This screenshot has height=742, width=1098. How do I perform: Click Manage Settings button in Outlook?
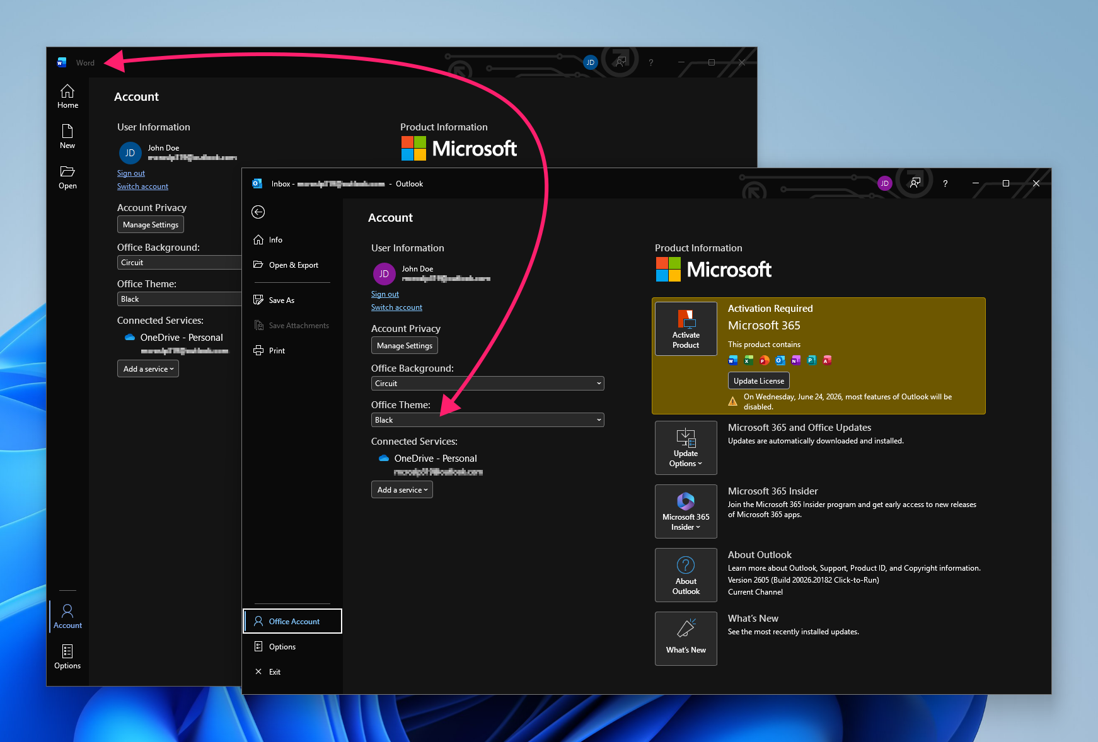pos(405,346)
